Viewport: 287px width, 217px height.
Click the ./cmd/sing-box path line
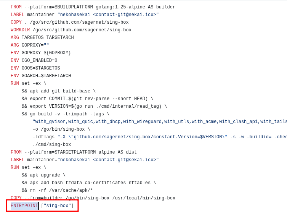[x=51, y=145]
